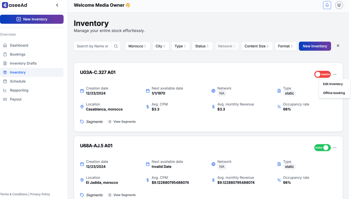
Task: Click the Payout cash icon in the sidebar
Action: pyautogui.click(x=5, y=99)
